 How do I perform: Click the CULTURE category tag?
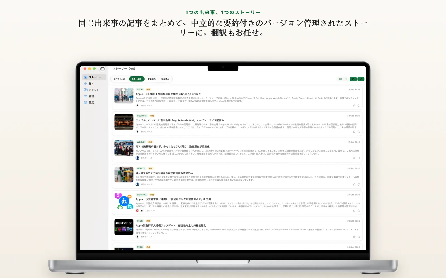(142, 116)
